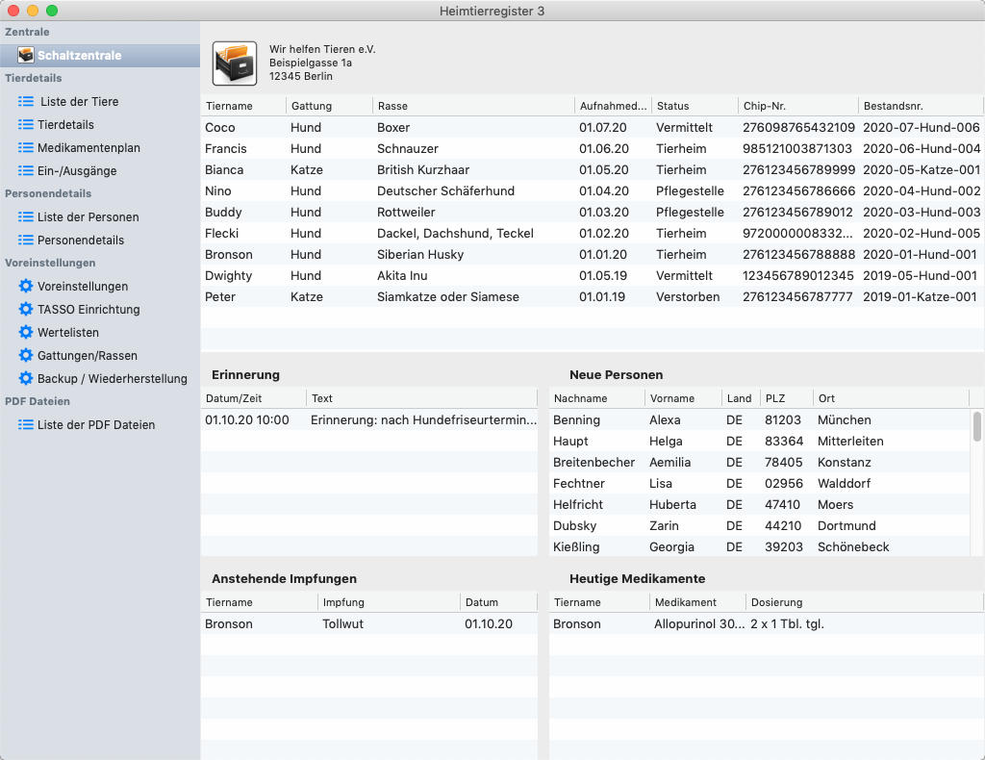The image size is (985, 760).
Task: Click the gear icon beside Gattungen/Rassen
Action: click(26, 355)
